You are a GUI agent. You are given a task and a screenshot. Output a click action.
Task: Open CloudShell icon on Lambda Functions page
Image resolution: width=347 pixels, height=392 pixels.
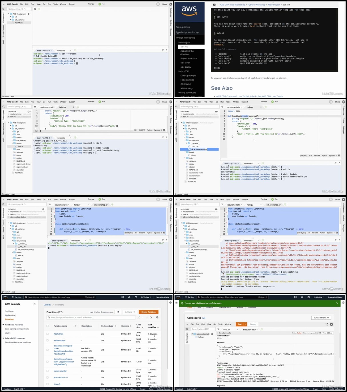point(123,297)
